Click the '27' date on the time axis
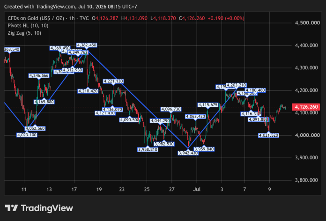326x221 pixels. click(x=172, y=190)
